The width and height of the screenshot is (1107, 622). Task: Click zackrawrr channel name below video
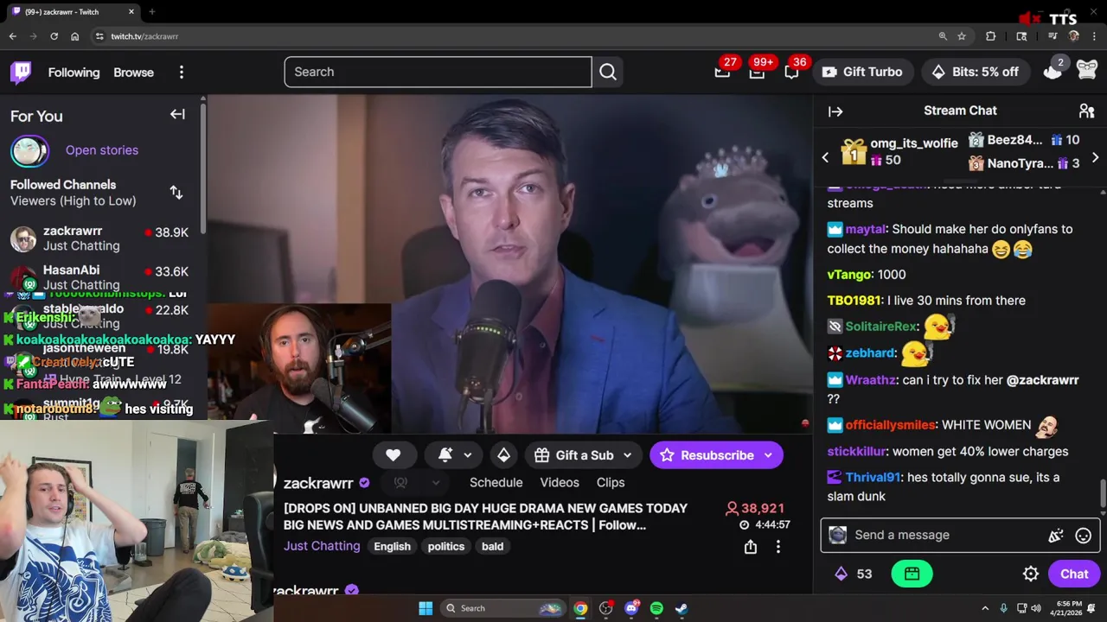pos(318,483)
